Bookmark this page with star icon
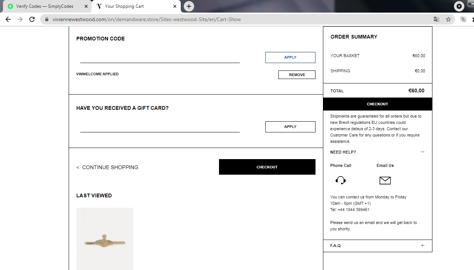The height and width of the screenshot is (270, 474). click(x=448, y=19)
